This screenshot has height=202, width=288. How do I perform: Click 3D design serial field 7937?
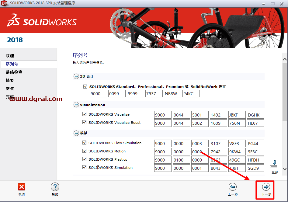(x=154, y=94)
